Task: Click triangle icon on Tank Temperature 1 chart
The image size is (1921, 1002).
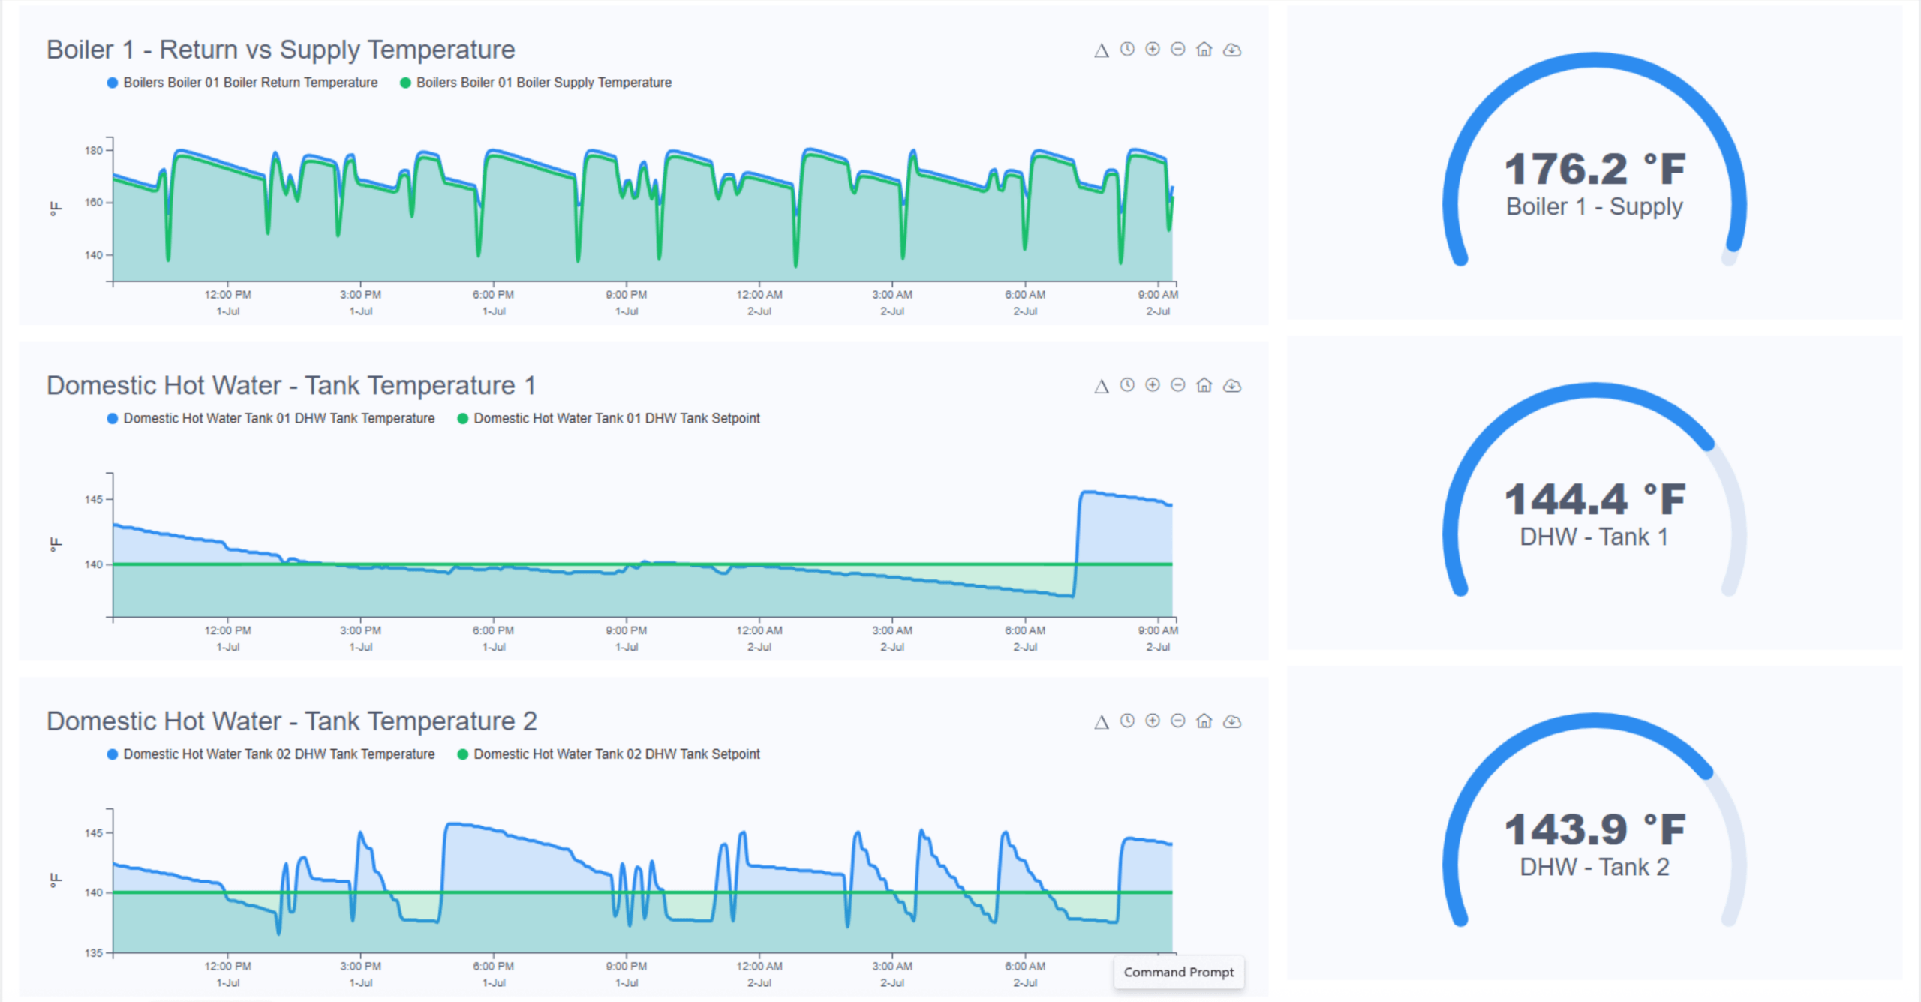Action: click(1101, 386)
